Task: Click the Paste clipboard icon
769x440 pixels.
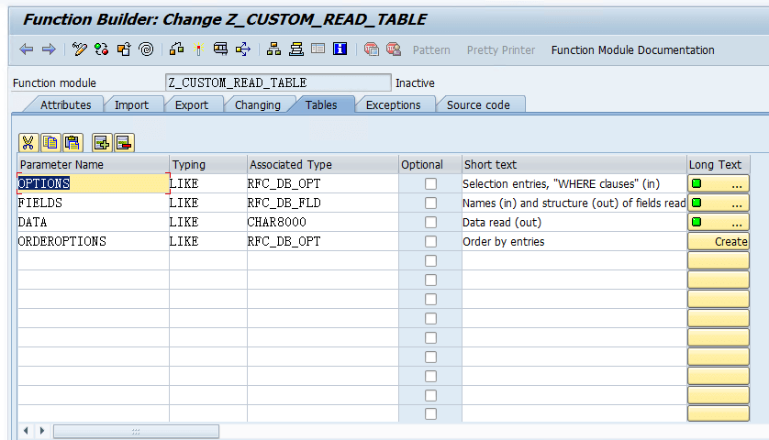Action: coord(72,142)
